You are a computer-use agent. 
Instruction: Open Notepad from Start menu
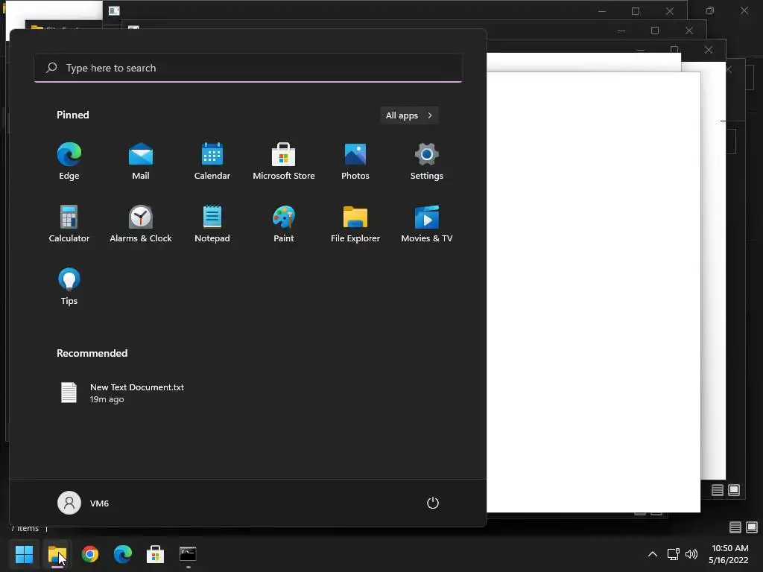[212, 224]
